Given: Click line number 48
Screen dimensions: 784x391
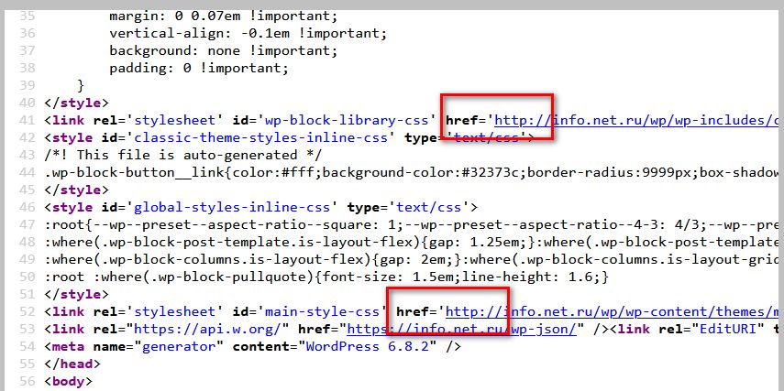Looking at the screenshot, I should point(27,242).
